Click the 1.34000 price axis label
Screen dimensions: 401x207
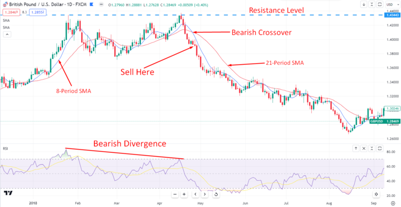(393, 82)
